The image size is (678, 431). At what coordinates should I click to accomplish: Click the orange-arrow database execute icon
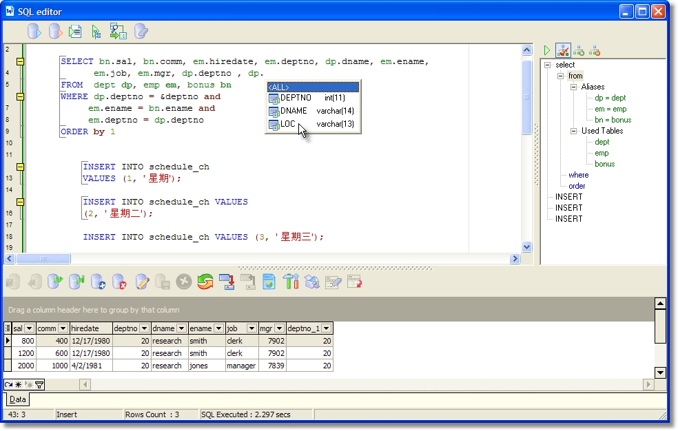pos(55,32)
